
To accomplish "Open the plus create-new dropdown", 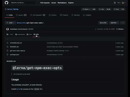I will point(119,3).
